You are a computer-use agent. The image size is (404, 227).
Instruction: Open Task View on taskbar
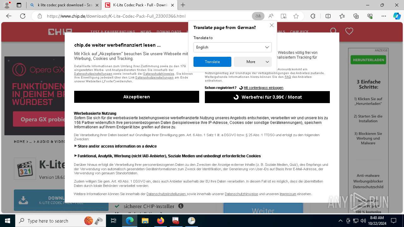click(x=114, y=221)
